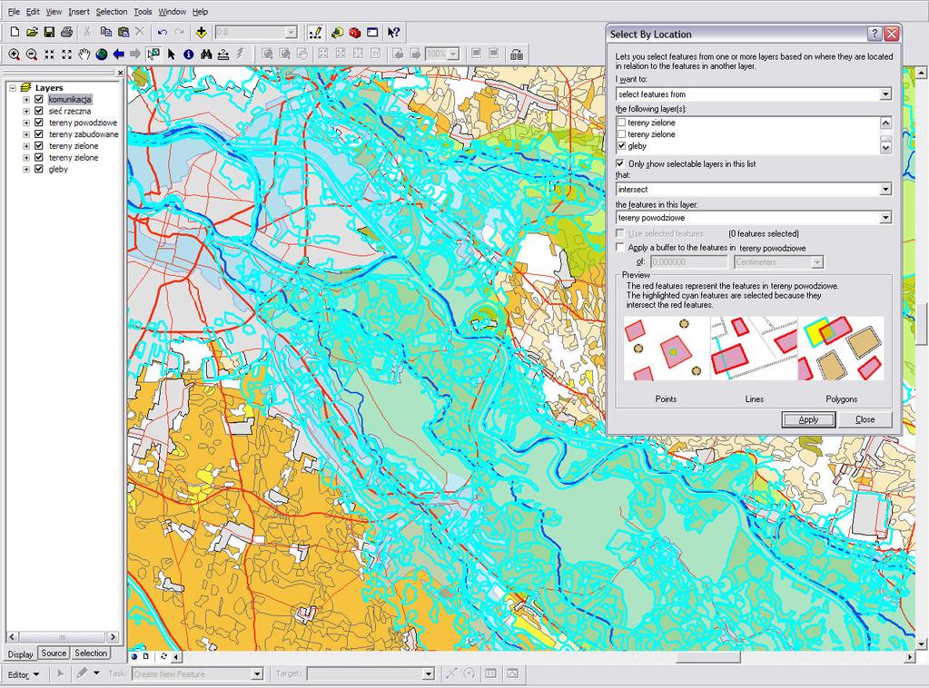Select the Measure tool
Screen dimensions: 929x688
point(222,54)
